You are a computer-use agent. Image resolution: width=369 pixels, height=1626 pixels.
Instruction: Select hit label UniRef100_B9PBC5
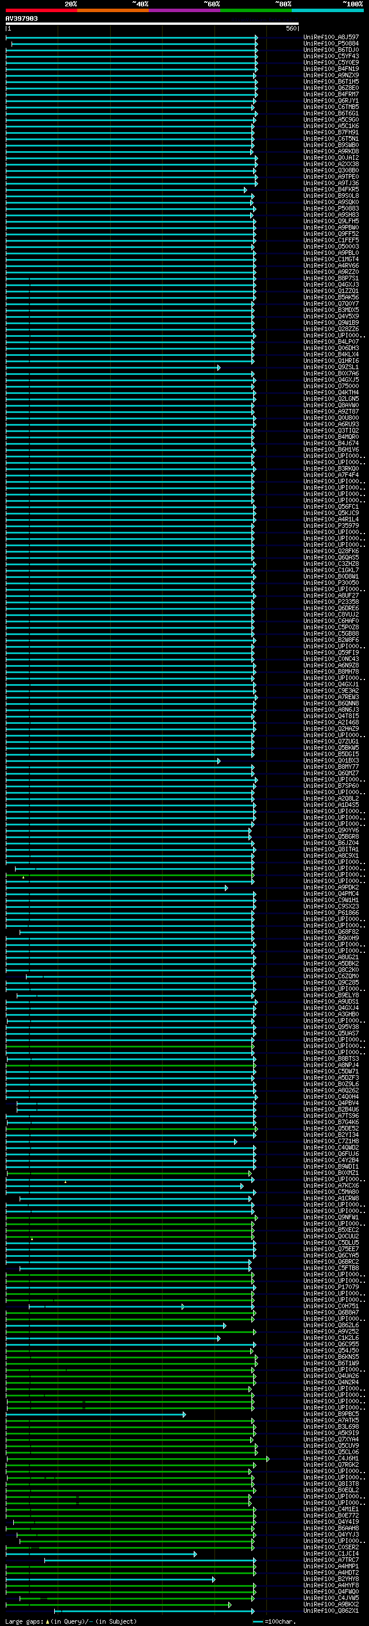[331, 1414]
